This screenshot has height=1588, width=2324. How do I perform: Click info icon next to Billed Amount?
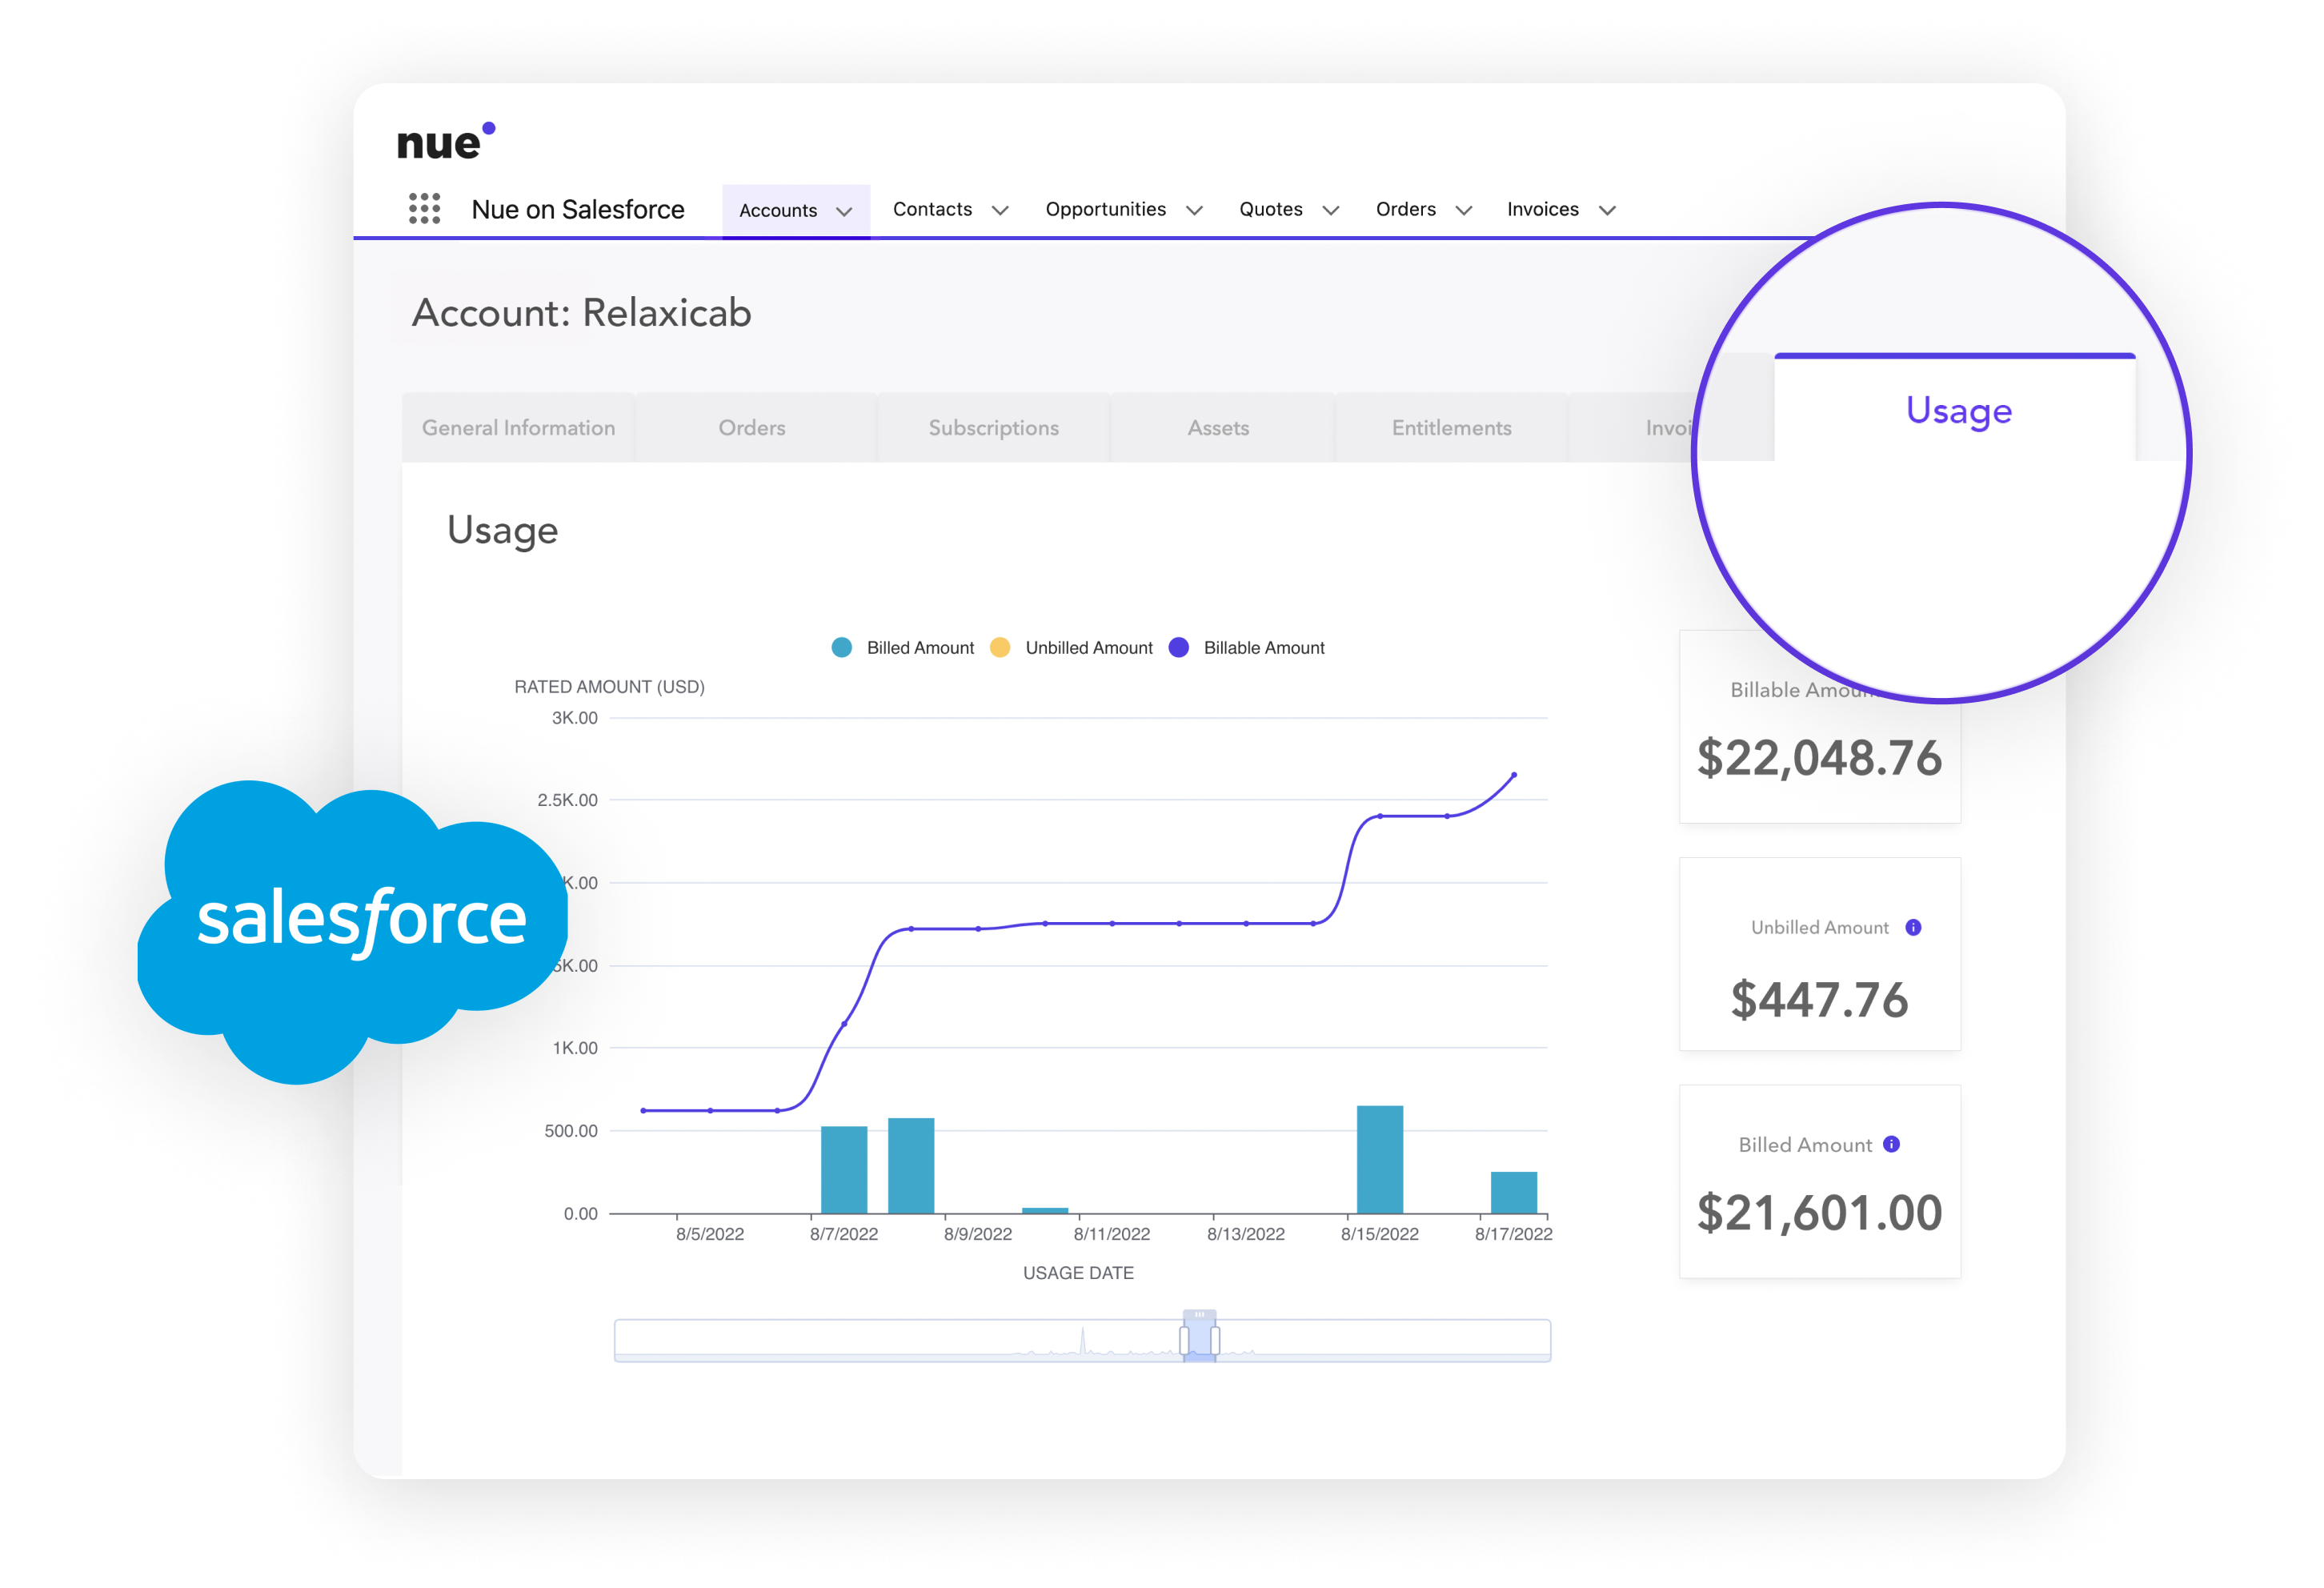pos(1891,1144)
